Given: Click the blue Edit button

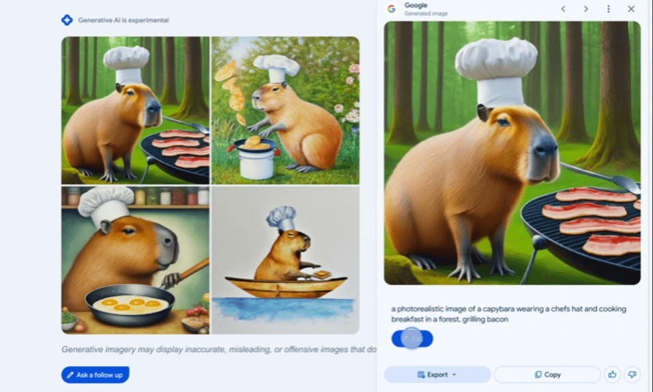Looking at the screenshot, I should pyautogui.click(x=412, y=339).
